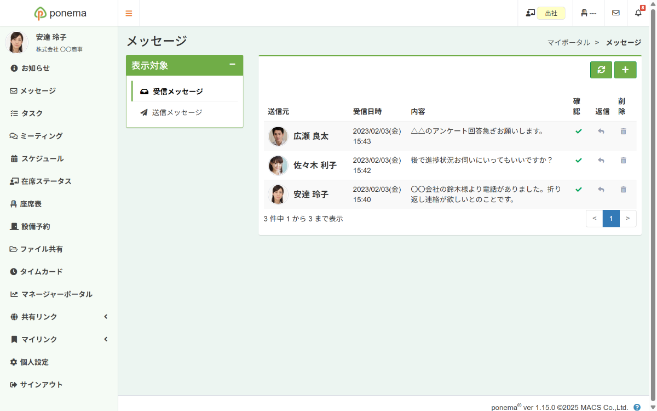Click the attendance status icon beside 出社
The height and width of the screenshot is (411, 657).
(530, 13)
